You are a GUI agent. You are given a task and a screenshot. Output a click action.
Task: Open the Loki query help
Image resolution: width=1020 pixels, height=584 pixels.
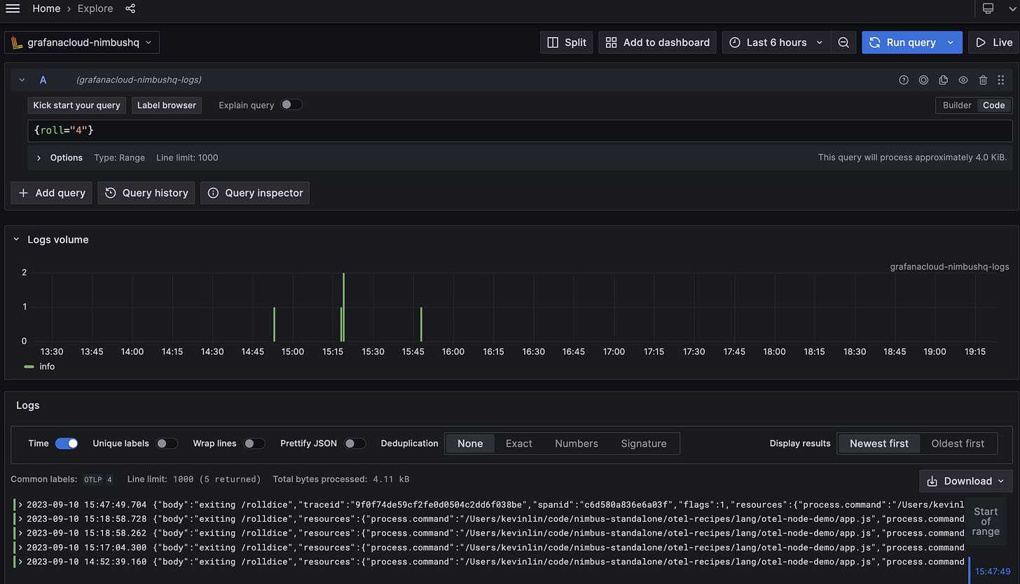[x=904, y=80]
